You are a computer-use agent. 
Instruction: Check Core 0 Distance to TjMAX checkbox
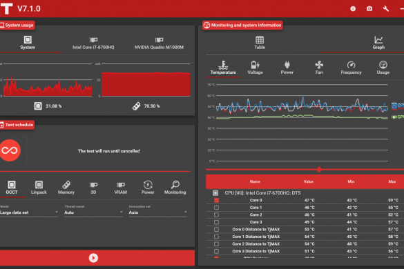[216, 230]
